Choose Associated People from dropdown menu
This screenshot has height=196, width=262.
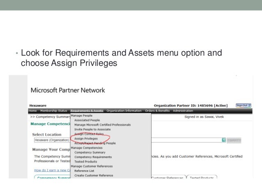(87, 120)
